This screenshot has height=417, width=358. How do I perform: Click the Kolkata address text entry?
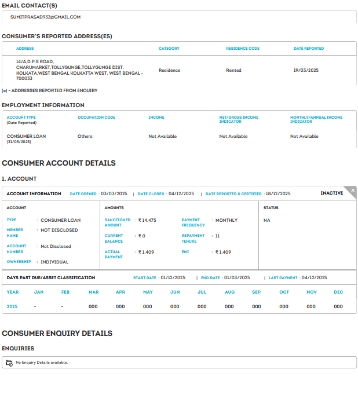[79, 70]
